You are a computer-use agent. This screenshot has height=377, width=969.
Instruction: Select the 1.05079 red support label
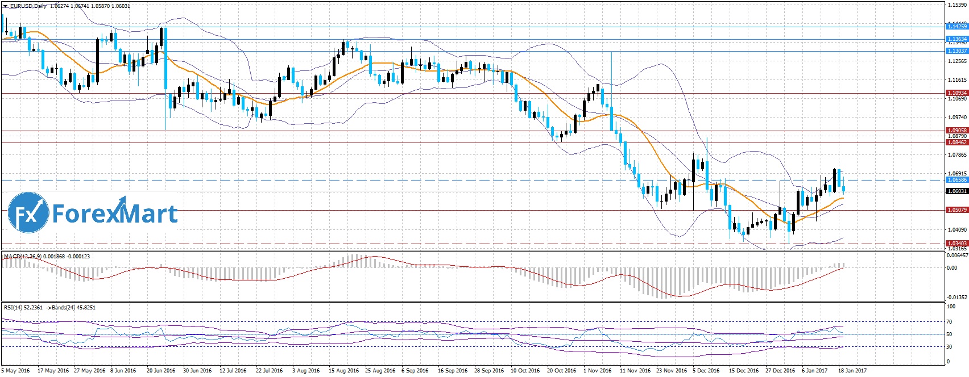pyautogui.click(x=956, y=210)
